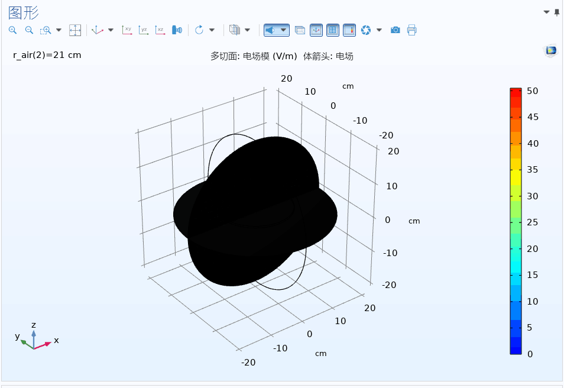Screen dimensions: 564x388
Task: Click the view alignment icon beside xz
Action: tap(177, 30)
